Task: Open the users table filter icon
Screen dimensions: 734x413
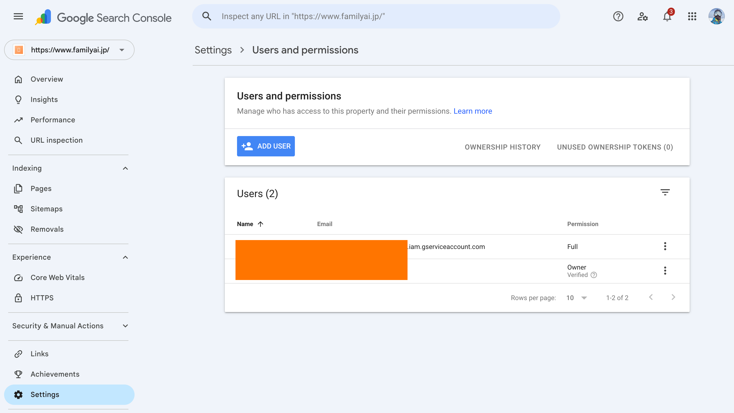Action: [x=665, y=193]
